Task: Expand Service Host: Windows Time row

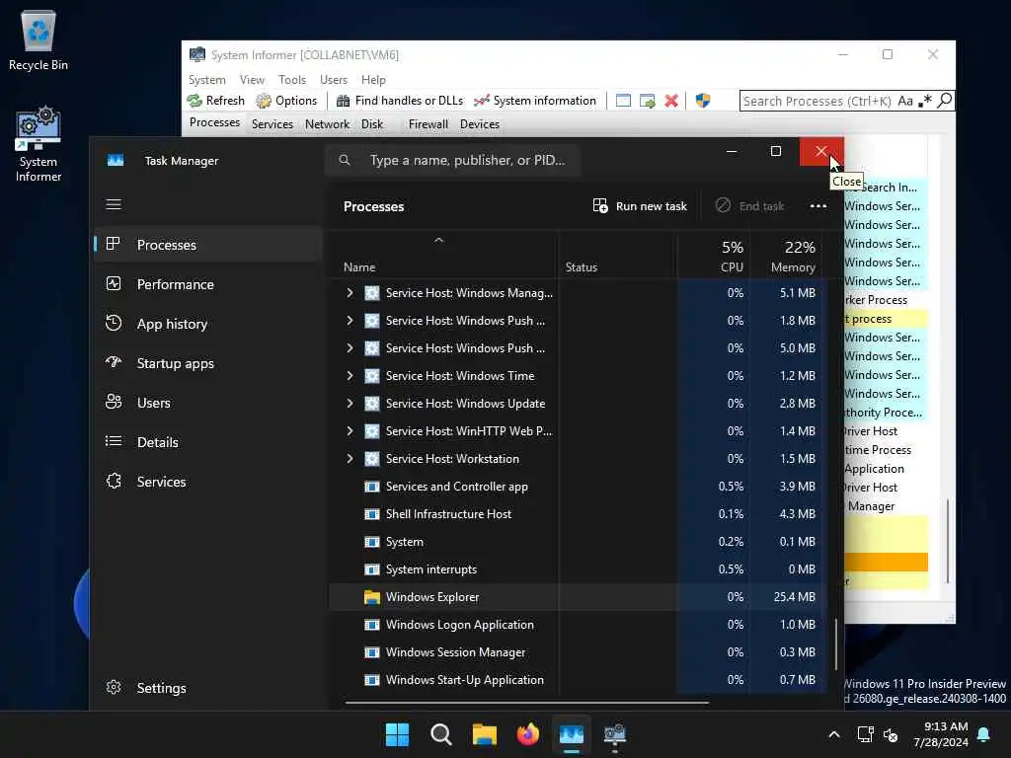Action: (x=350, y=376)
